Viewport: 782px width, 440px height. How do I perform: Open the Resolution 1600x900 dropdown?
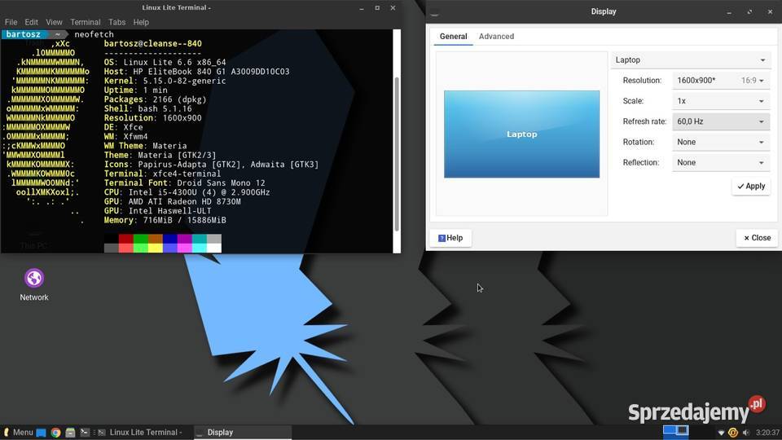(x=721, y=81)
